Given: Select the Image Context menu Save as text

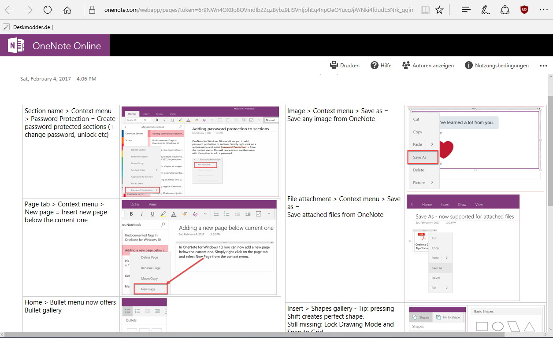Looking at the screenshot, I should [x=338, y=115].
